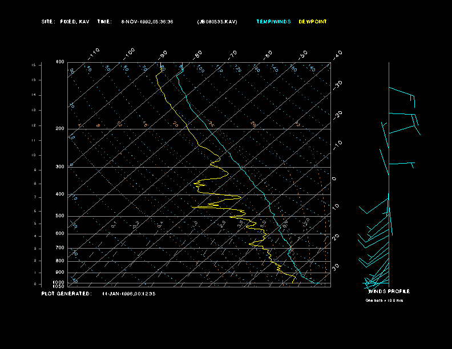Click the 'One barb = 10.0 m/s' note

click(384, 301)
